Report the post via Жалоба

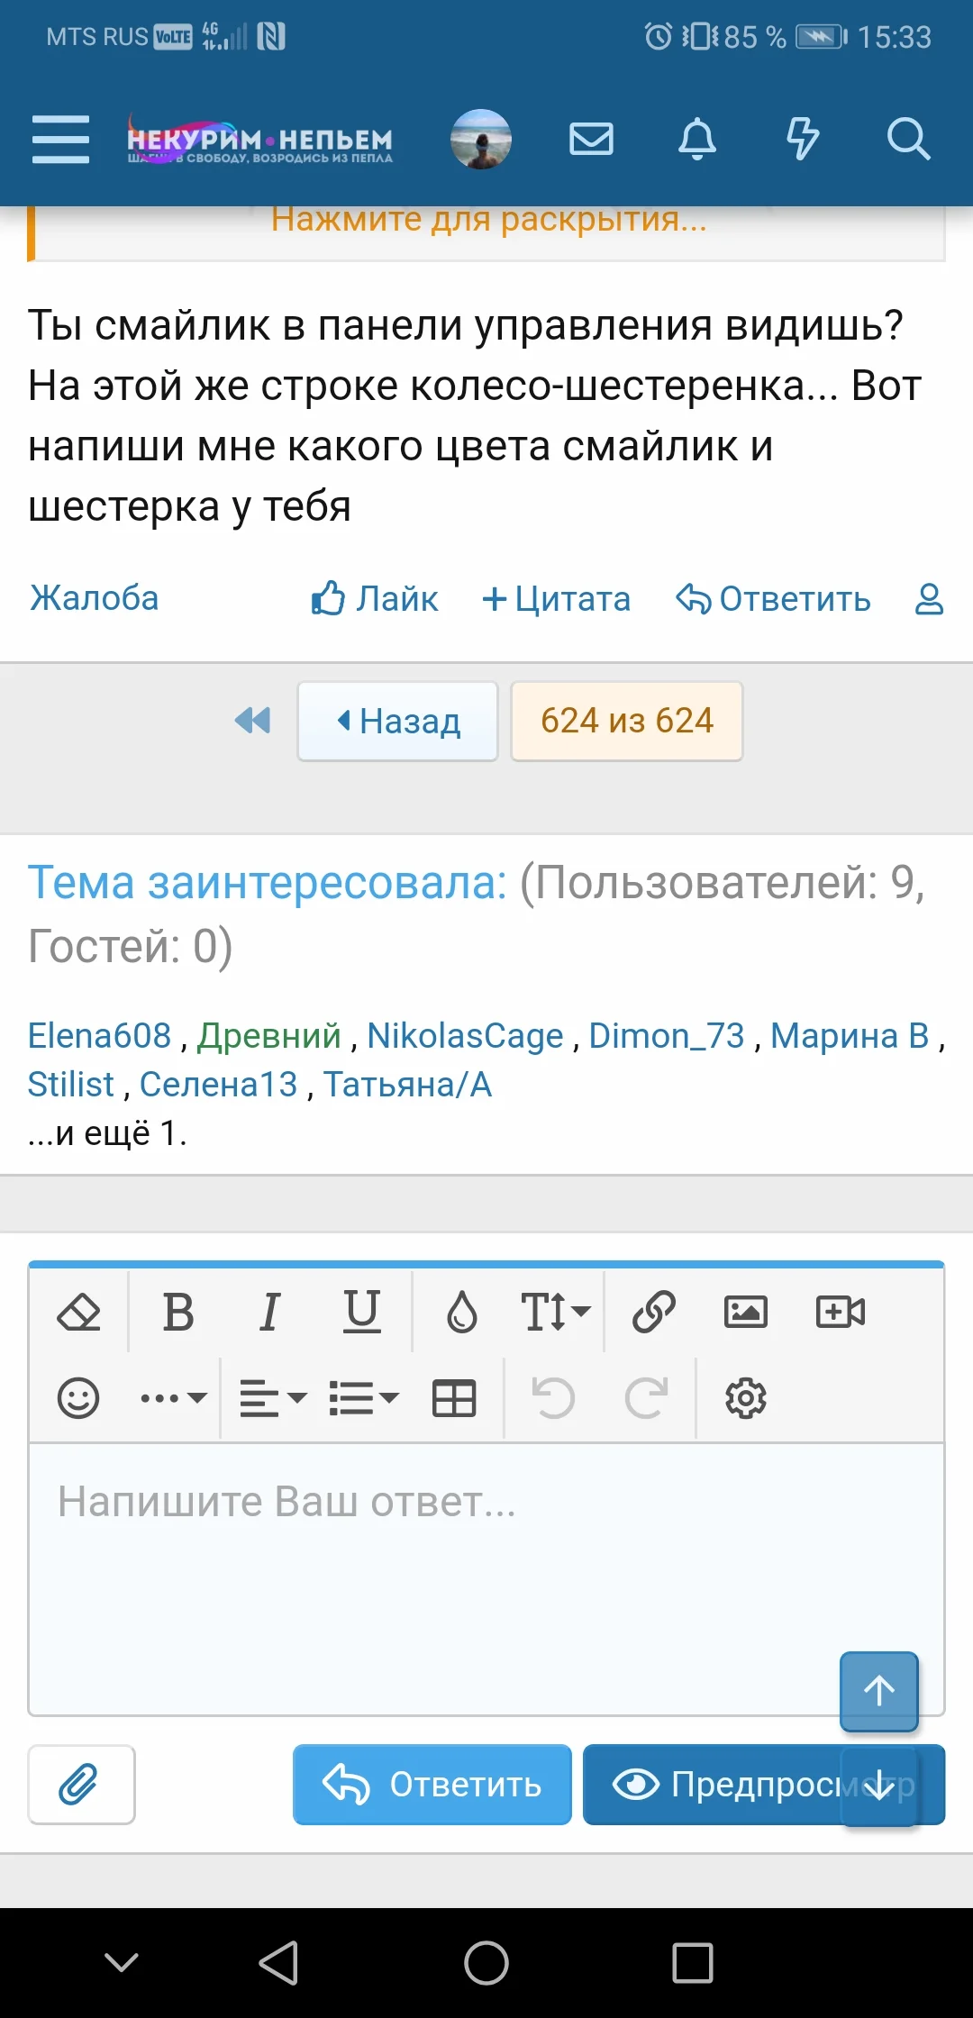(x=95, y=598)
